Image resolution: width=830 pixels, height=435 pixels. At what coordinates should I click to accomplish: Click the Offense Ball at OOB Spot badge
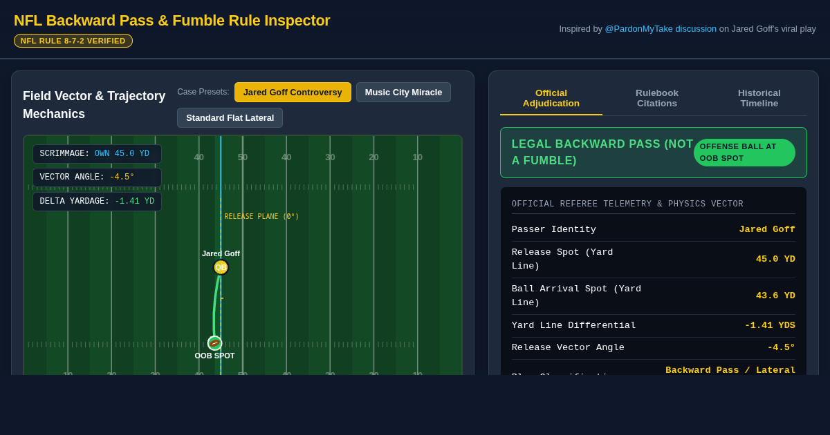744,153
